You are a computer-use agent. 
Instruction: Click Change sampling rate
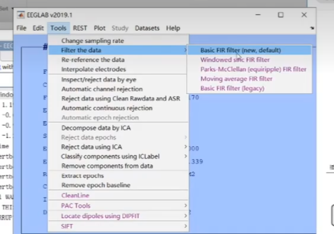point(92,41)
